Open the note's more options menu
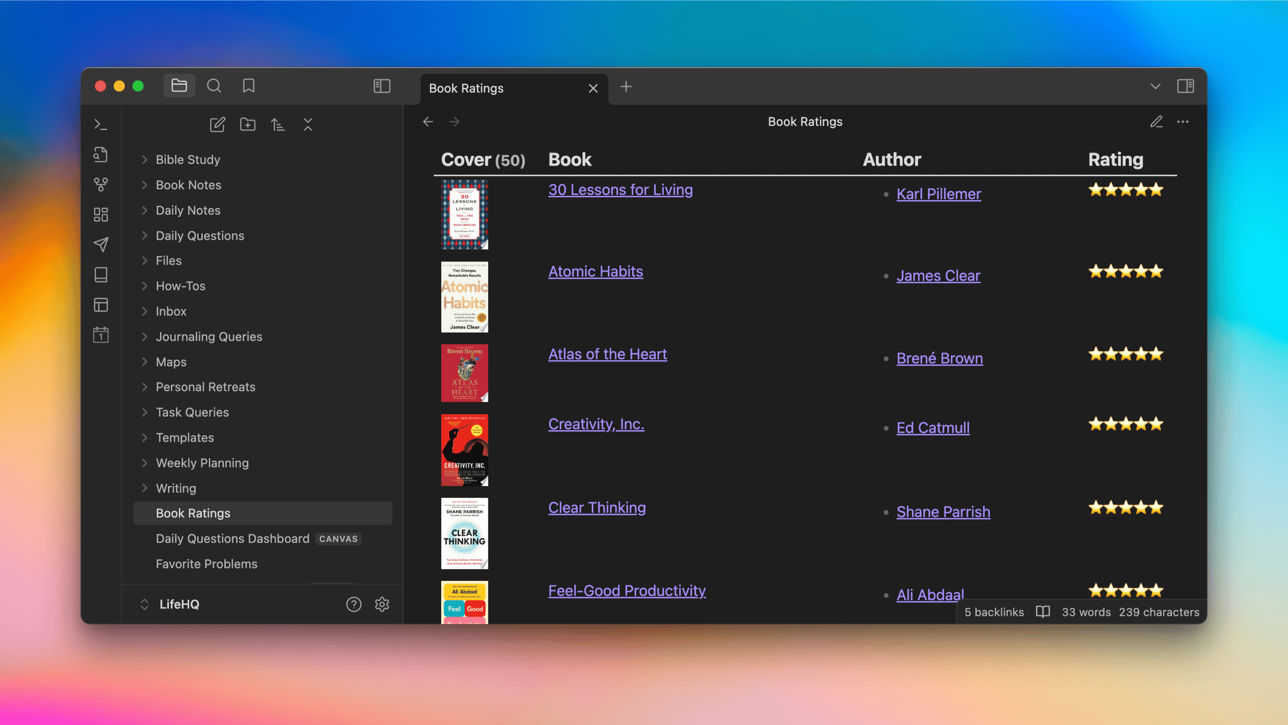 [x=1183, y=122]
